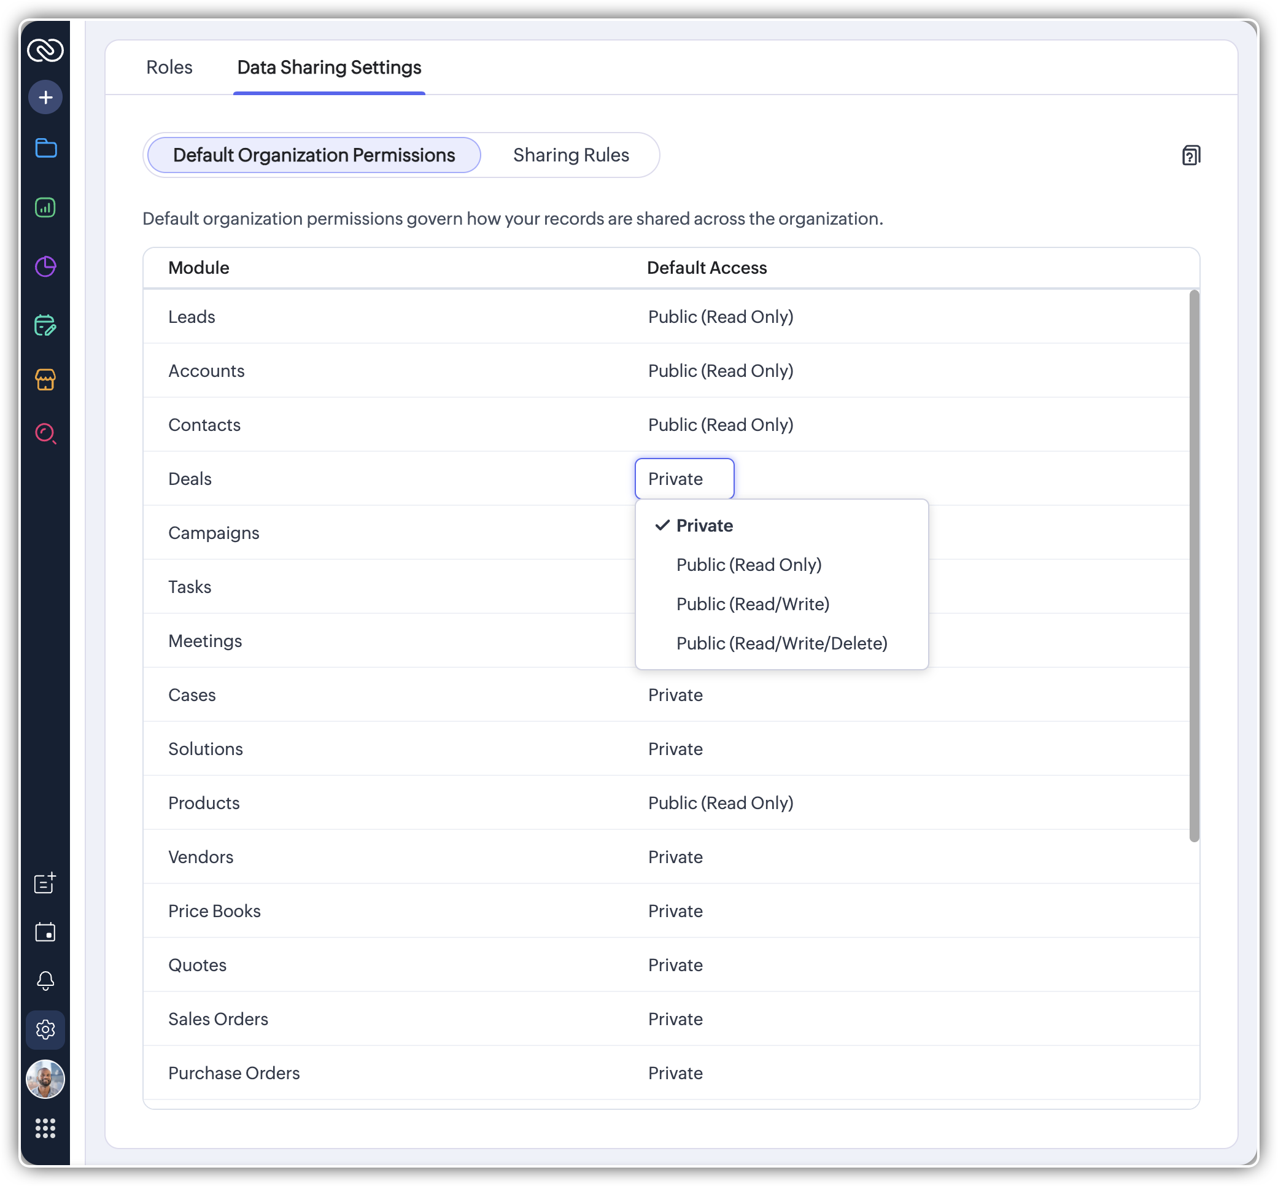Image resolution: width=1278 pixels, height=1186 pixels.
Task: Click the plus create-new sidebar button
Action: click(45, 98)
